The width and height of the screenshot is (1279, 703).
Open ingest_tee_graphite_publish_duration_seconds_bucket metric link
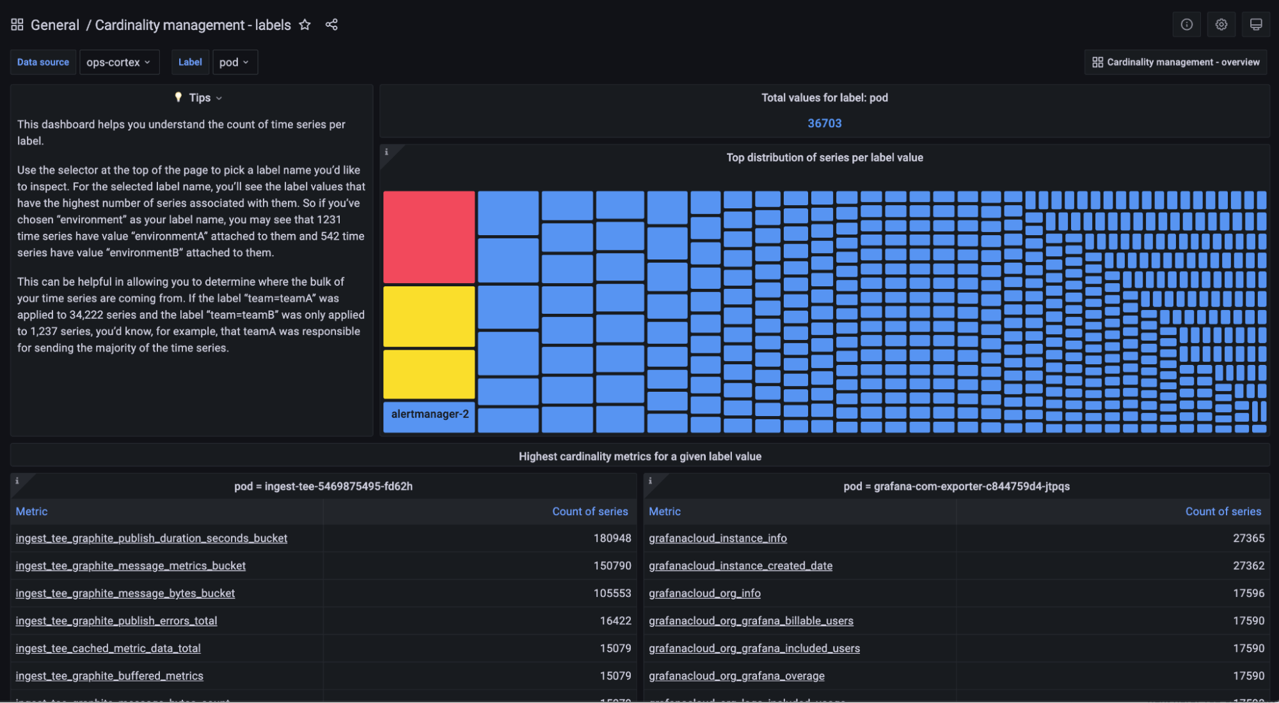152,538
